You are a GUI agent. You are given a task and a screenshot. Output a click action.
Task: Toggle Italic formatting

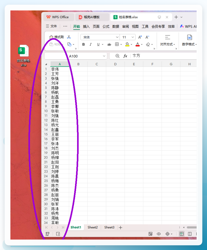tap(91, 45)
